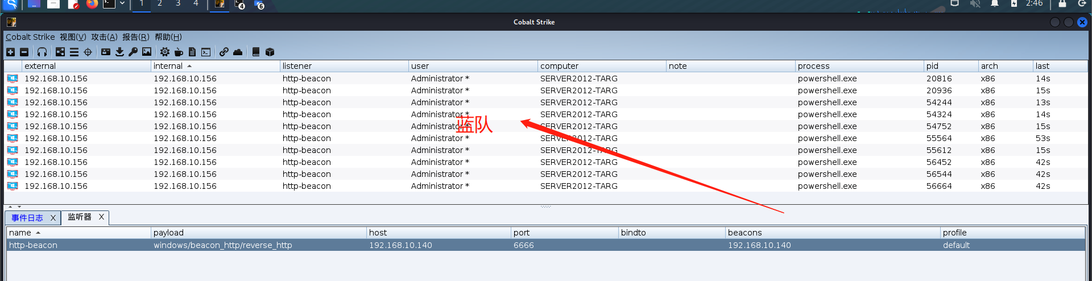
Task: Select beacon session with pid 20936
Action: [x=545, y=90]
